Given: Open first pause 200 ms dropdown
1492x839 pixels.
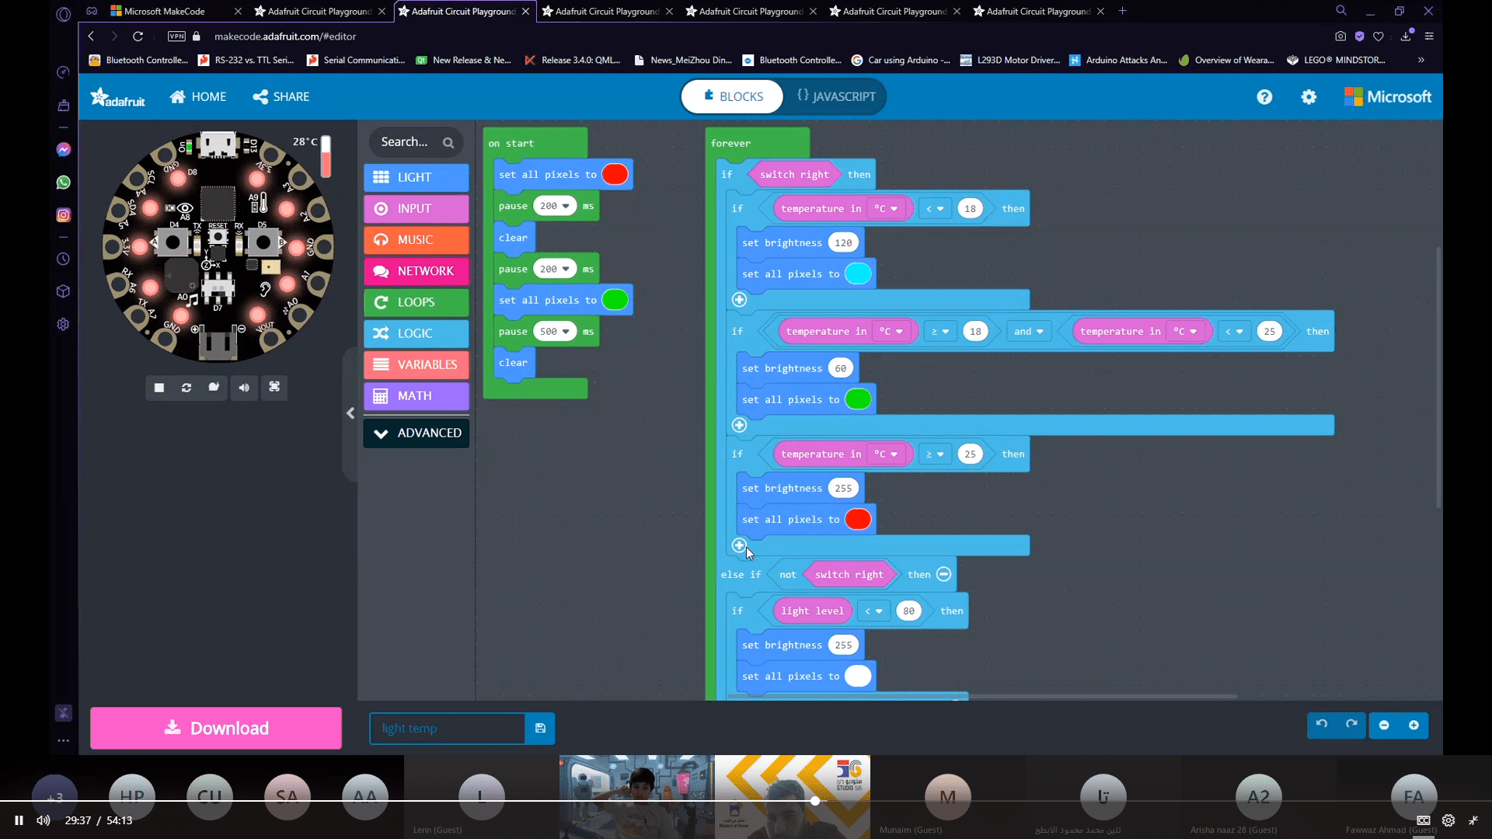Looking at the screenshot, I should [566, 207].
